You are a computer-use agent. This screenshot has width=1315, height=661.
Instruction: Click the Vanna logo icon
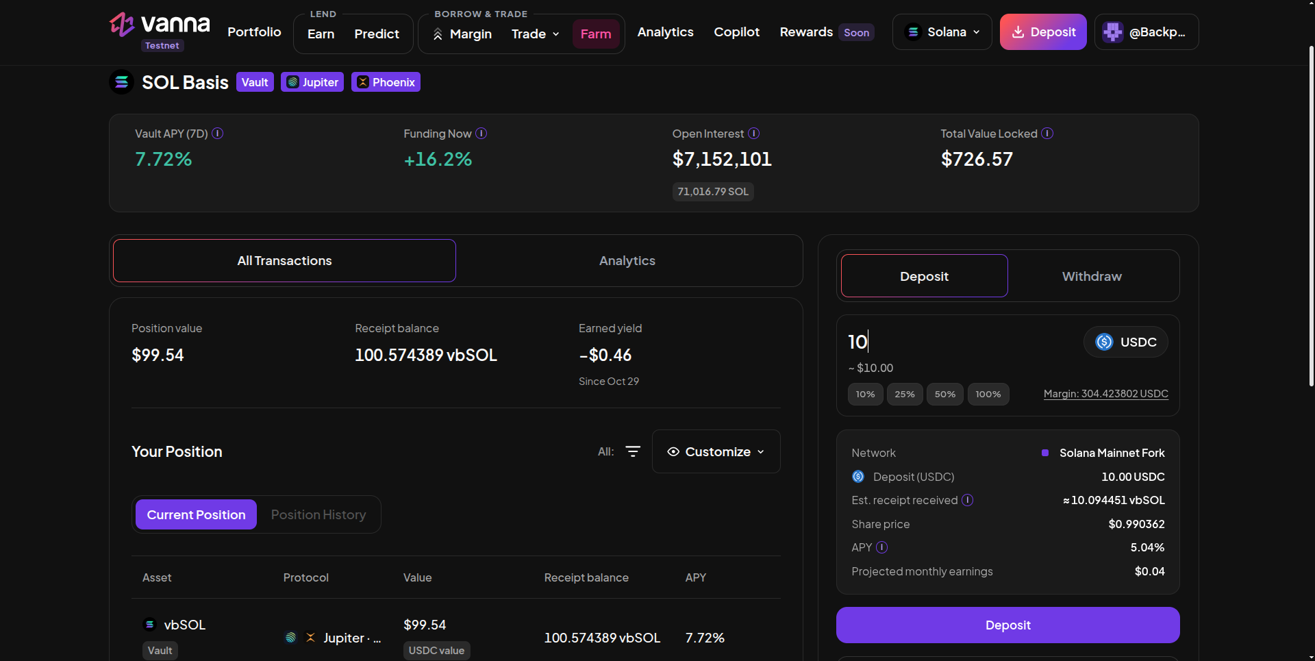coord(122,25)
